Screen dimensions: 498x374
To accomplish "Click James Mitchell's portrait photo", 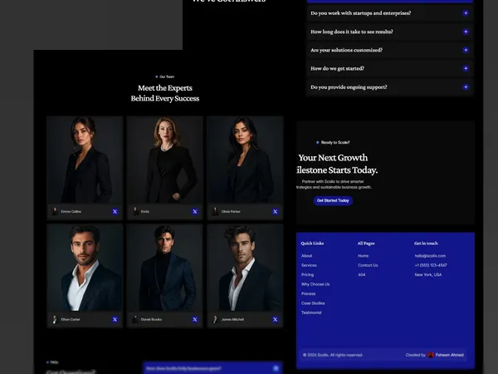I will [x=245, y=268].
